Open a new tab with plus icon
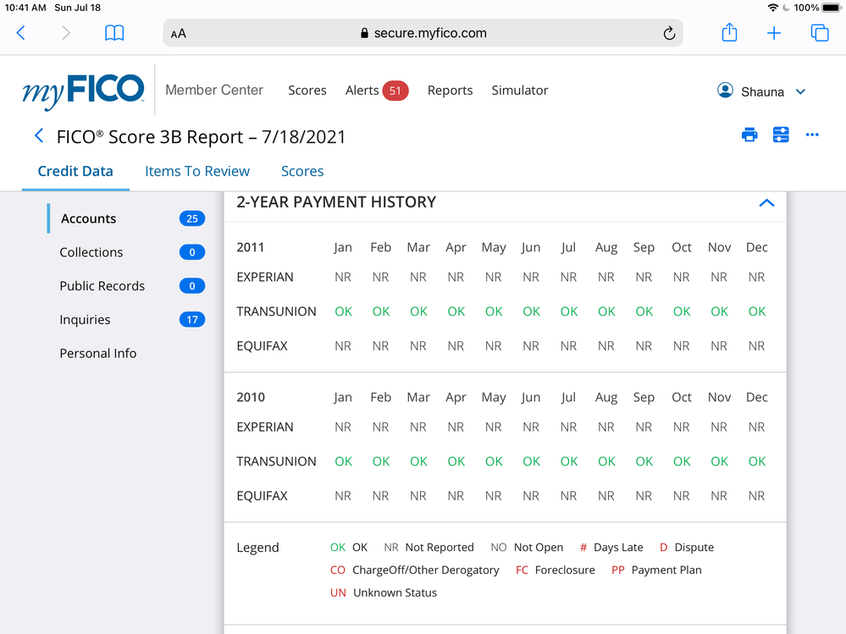The width and height of the screenshot is (846, 634). (x=774, y=33)
